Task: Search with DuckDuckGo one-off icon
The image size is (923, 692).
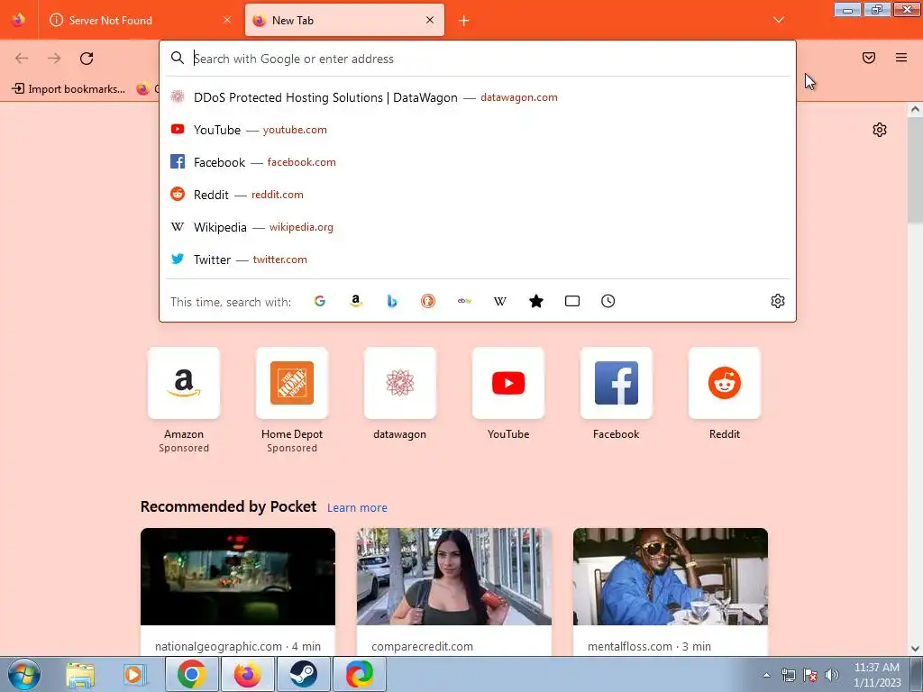Action: click(x=428, y=301)
